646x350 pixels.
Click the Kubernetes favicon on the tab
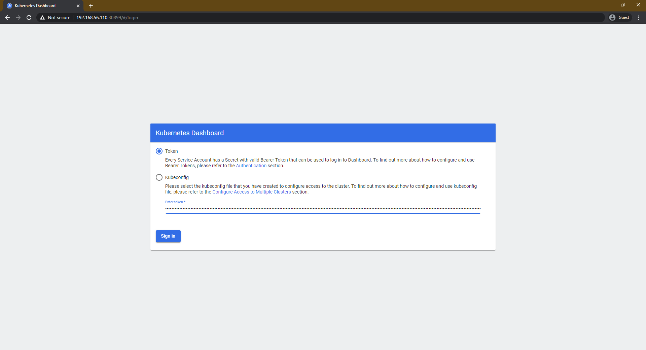[x=9, y=6]
